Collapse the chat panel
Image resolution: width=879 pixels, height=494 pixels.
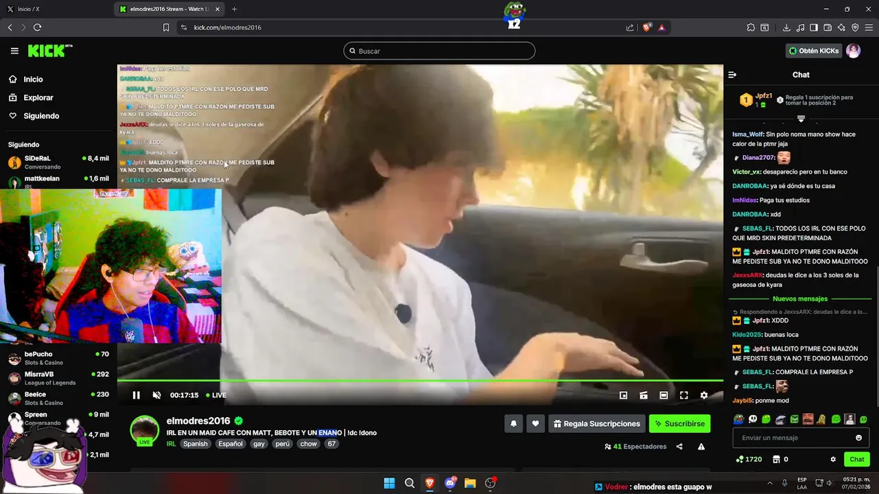click(x=732, y=75)
